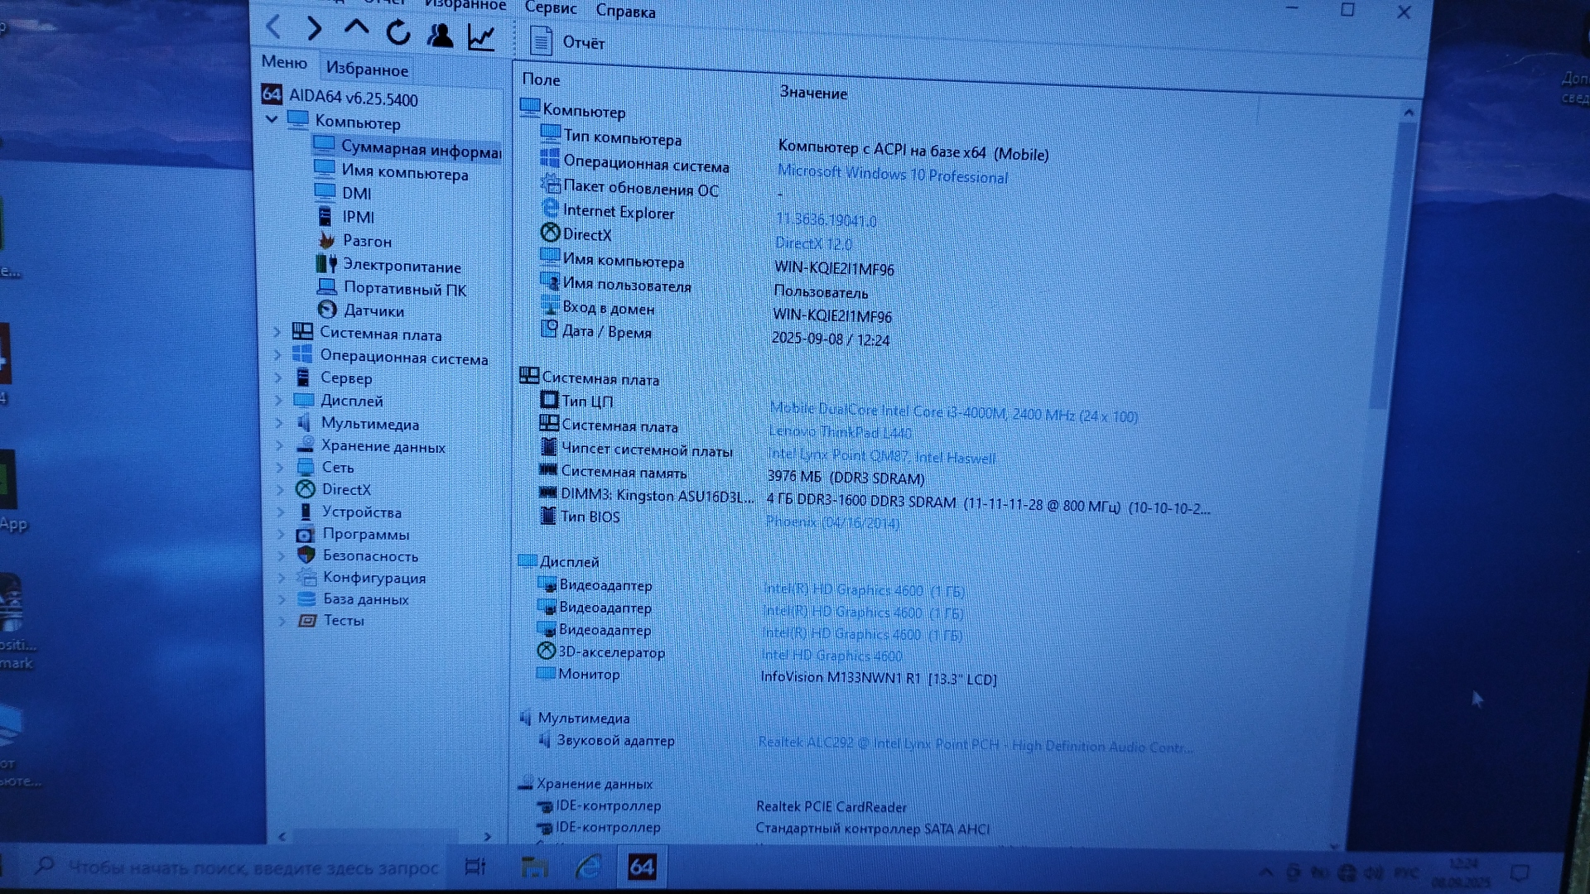Click the Back navigation arrow
1590x894 pixels.
[273, 27]
